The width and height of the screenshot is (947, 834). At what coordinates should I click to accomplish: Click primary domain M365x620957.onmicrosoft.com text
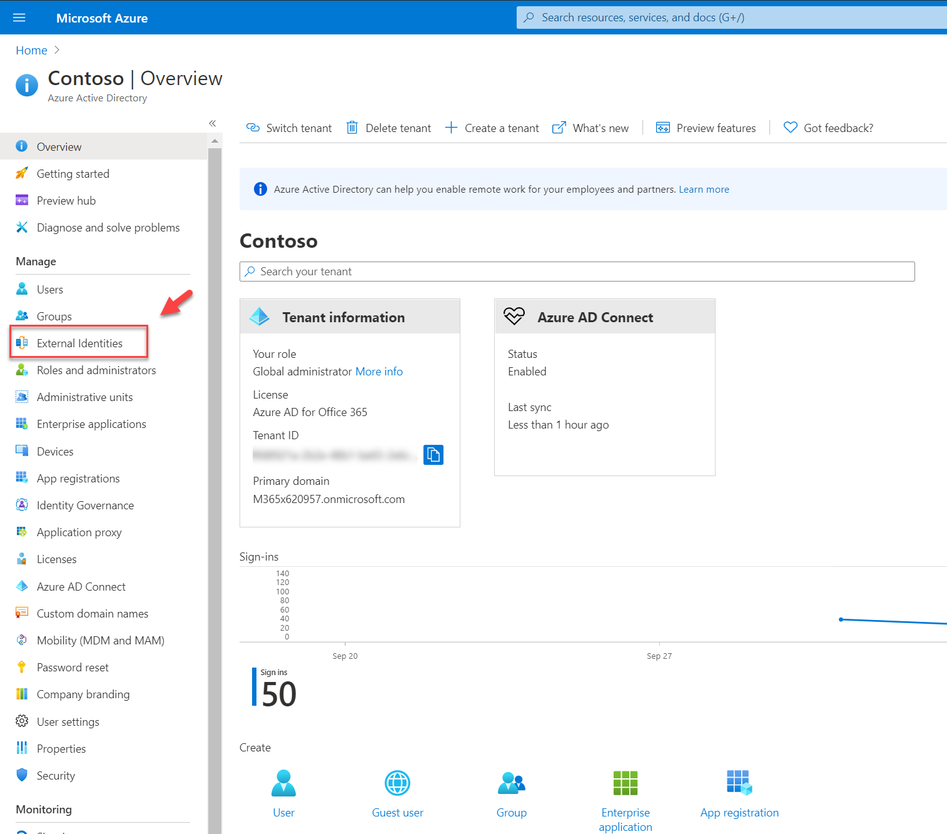(328, 499)
